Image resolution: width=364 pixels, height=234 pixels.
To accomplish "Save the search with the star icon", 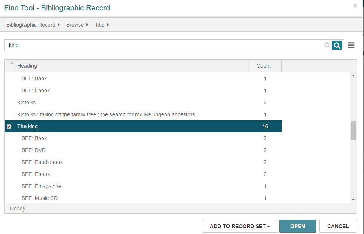I will [x=327, y=45].
